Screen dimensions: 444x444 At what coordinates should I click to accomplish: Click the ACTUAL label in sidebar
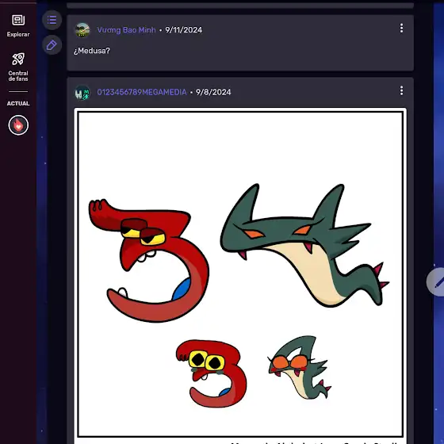click(x=18, y=103)
